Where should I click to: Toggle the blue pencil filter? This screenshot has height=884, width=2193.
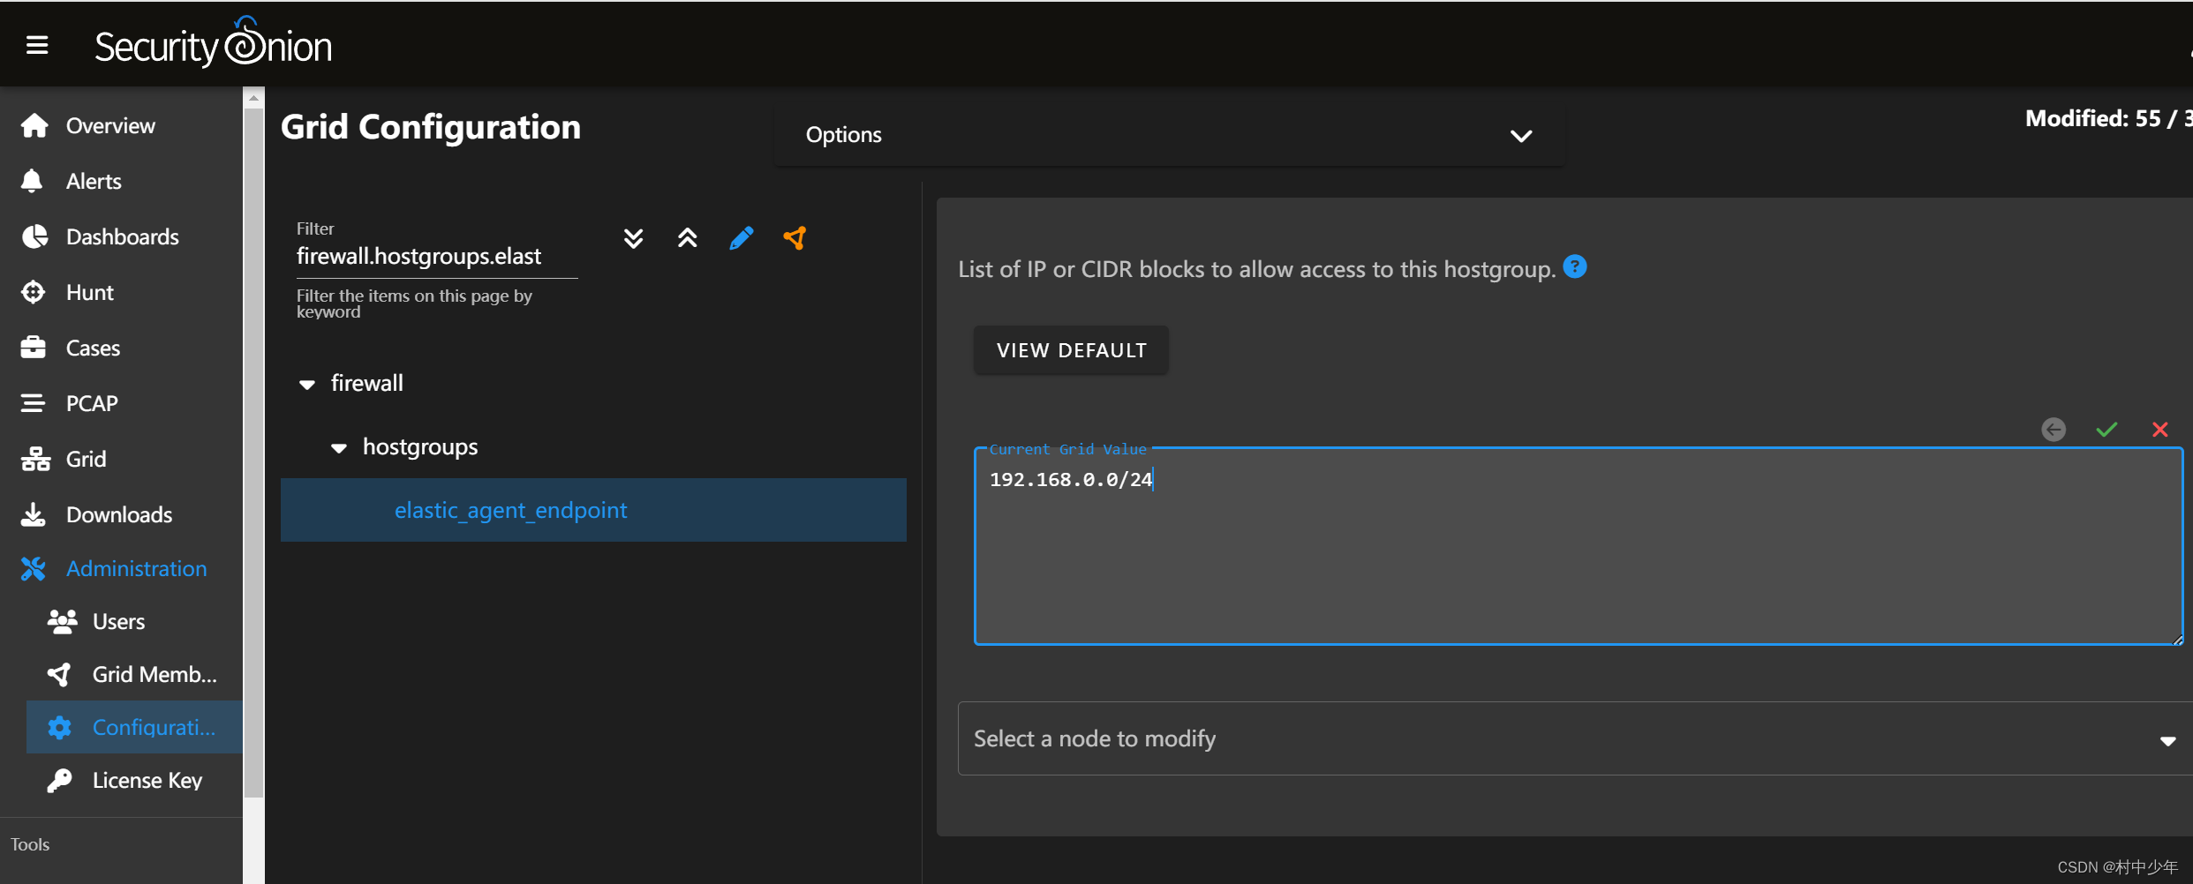point(742,238)
